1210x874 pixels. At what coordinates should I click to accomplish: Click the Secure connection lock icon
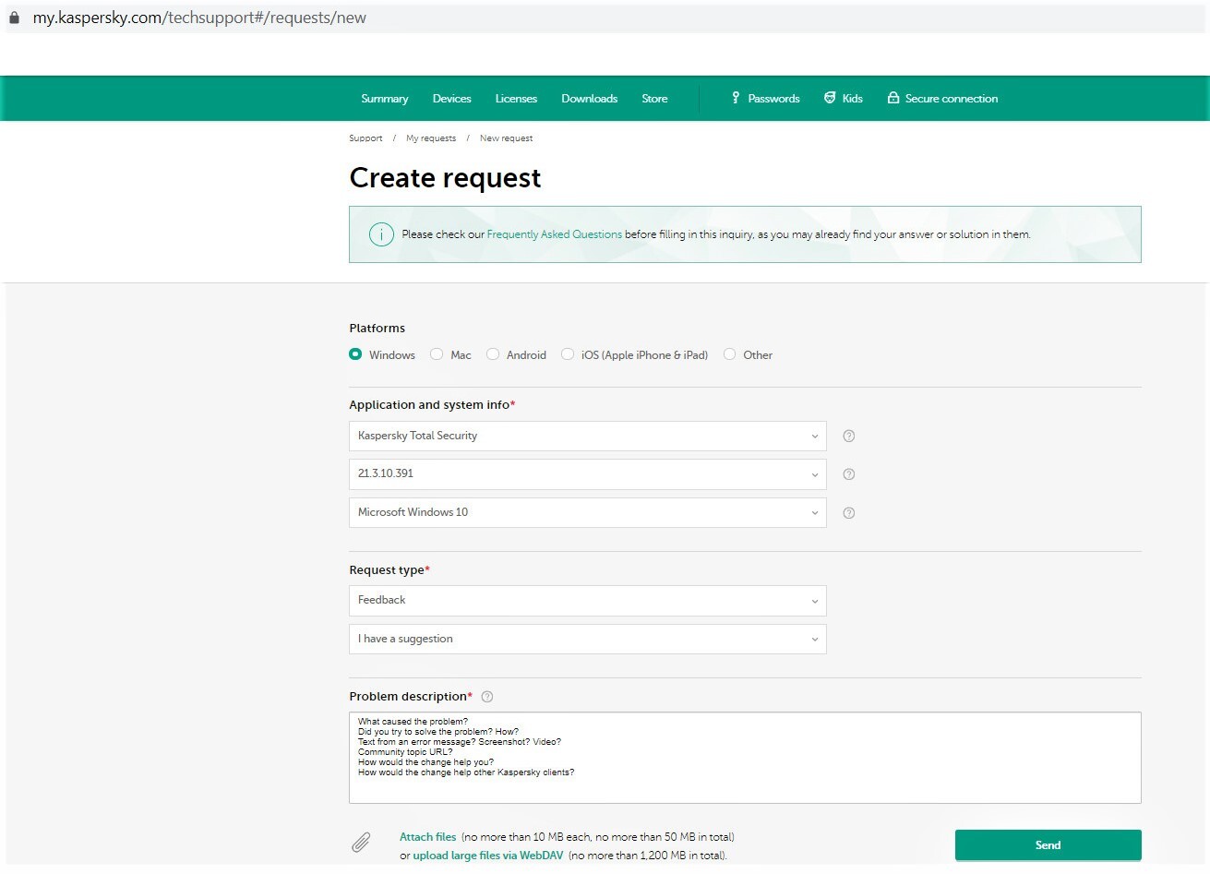click(893, 98)
